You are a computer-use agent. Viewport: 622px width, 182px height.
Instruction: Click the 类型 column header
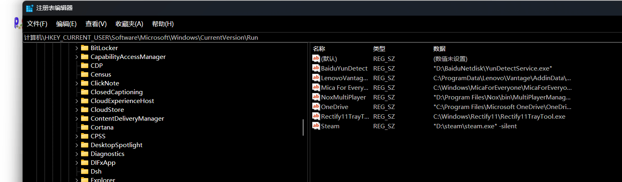(379, 49)
